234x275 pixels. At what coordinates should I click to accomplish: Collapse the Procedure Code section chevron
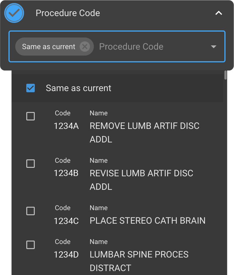(x=218, y=13)
